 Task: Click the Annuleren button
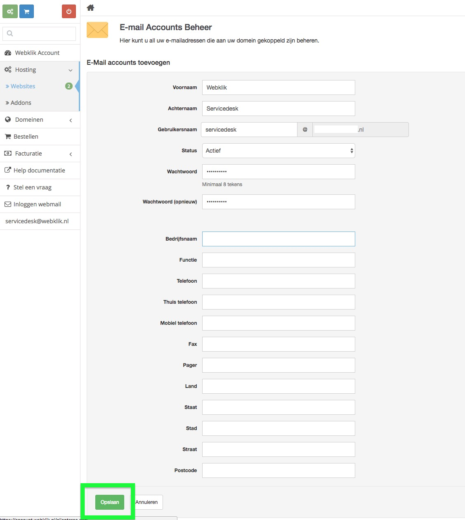(147, 502)
